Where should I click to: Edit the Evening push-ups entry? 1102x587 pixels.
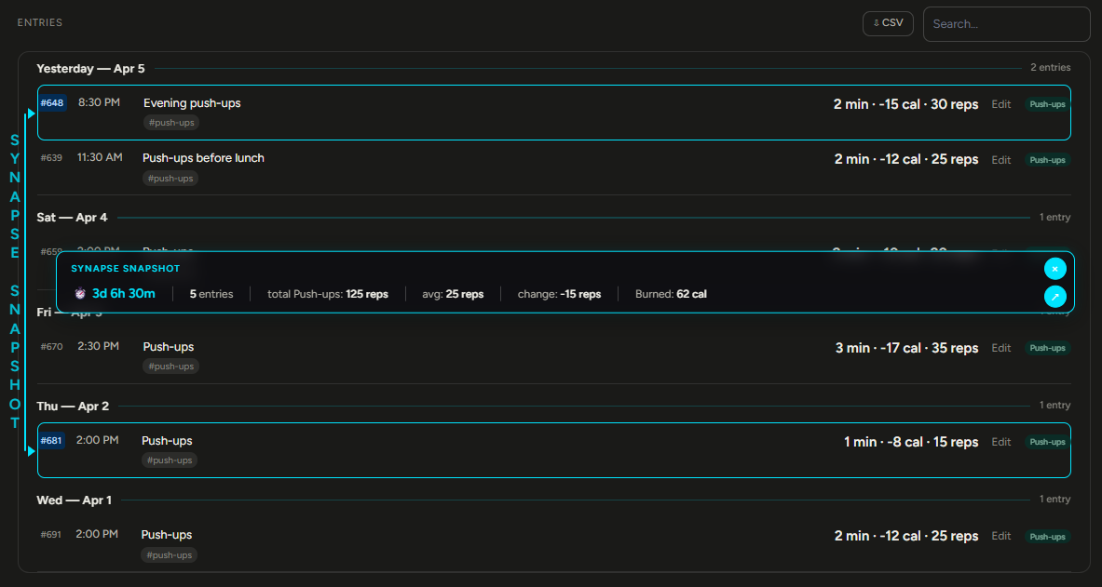click(x=1000, y=104)
